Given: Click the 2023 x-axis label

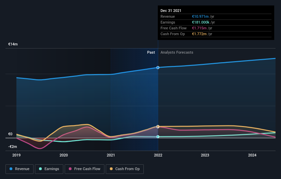Looking at the screenshot, I should (x=205, y=155).
